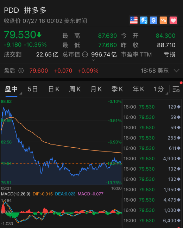Tap after-hours percent change +0.09%
Viewport: 183px width, 228px height.
click(x=88, y=71)
